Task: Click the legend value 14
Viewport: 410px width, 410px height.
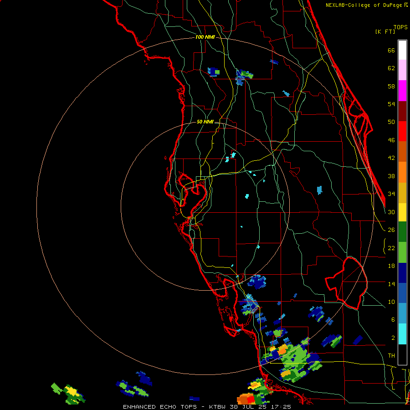Action: pos(391,284)
